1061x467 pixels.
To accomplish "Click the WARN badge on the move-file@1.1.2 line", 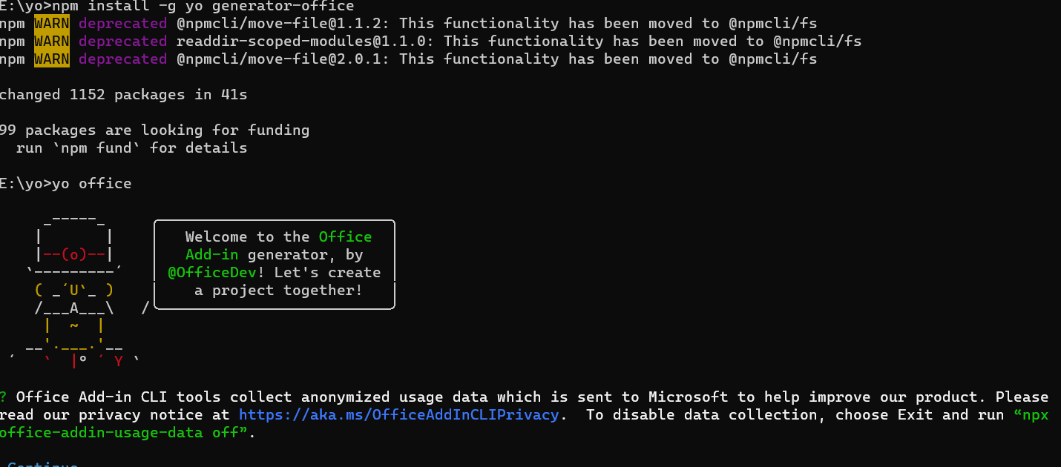I will coord(52,24).
